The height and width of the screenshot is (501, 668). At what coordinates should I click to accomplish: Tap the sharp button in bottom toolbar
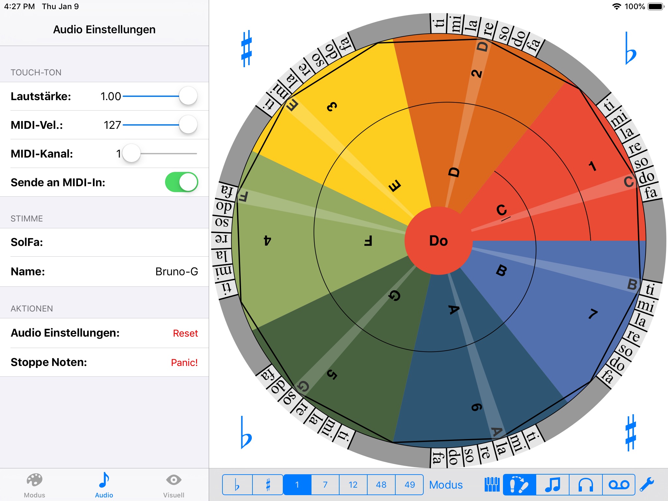pyautogui.click(x=268, y=485)
